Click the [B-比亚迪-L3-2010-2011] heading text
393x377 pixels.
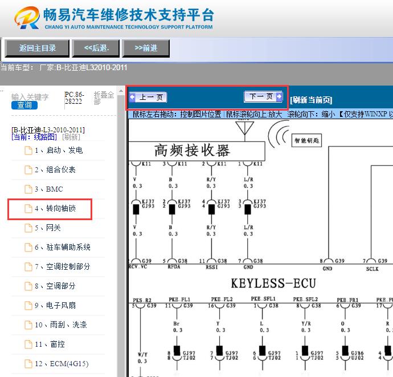point(48,130)
